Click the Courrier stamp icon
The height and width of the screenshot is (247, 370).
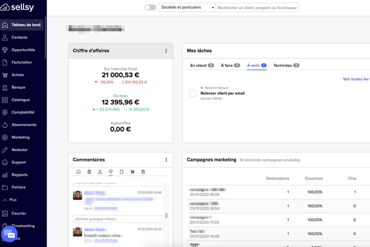coord(5,213)
